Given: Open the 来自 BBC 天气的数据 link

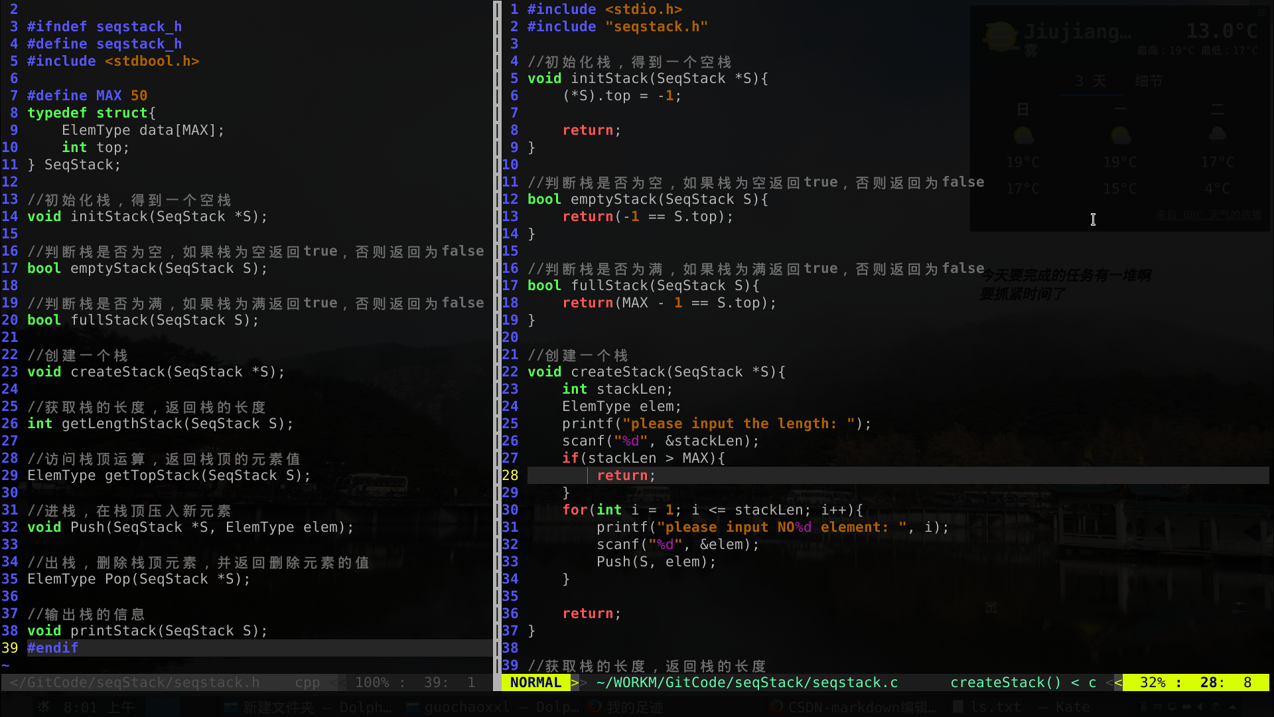Looking at the screenshot, I should pos(1208,215).
